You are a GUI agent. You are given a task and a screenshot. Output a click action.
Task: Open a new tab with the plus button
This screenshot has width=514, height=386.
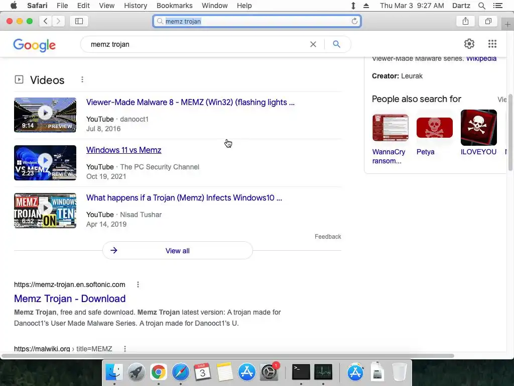tap(507, 24)
